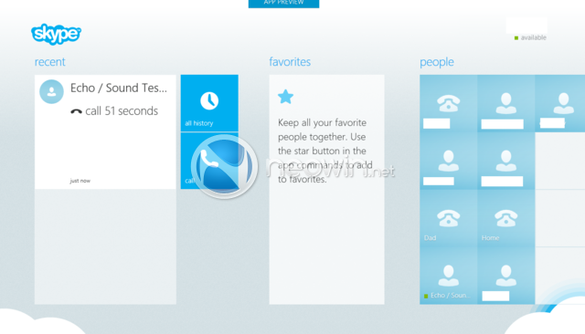Click the available status indicator
585x334 pixels.
click(530, 37)
